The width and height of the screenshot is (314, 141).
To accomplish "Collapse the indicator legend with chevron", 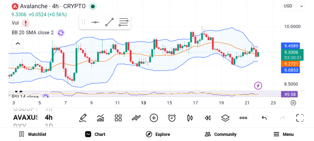I will 17,44.
